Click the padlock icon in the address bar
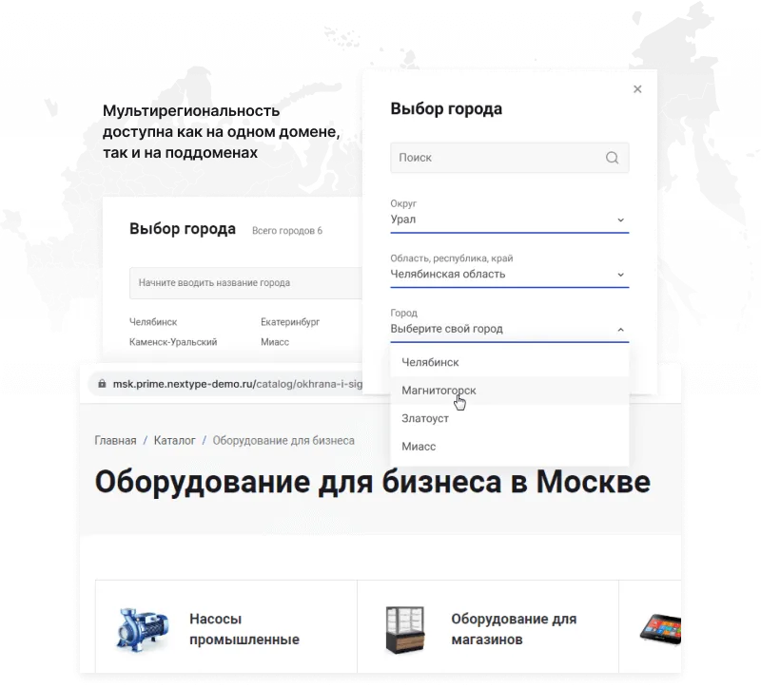 (101, 385)
